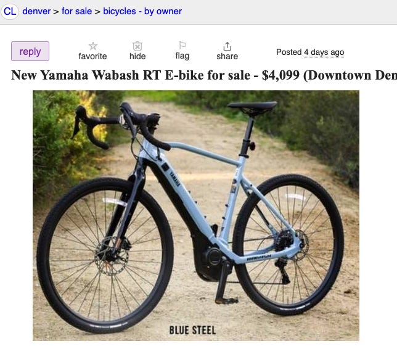Click the $4,099 price in title

[280, 75]
